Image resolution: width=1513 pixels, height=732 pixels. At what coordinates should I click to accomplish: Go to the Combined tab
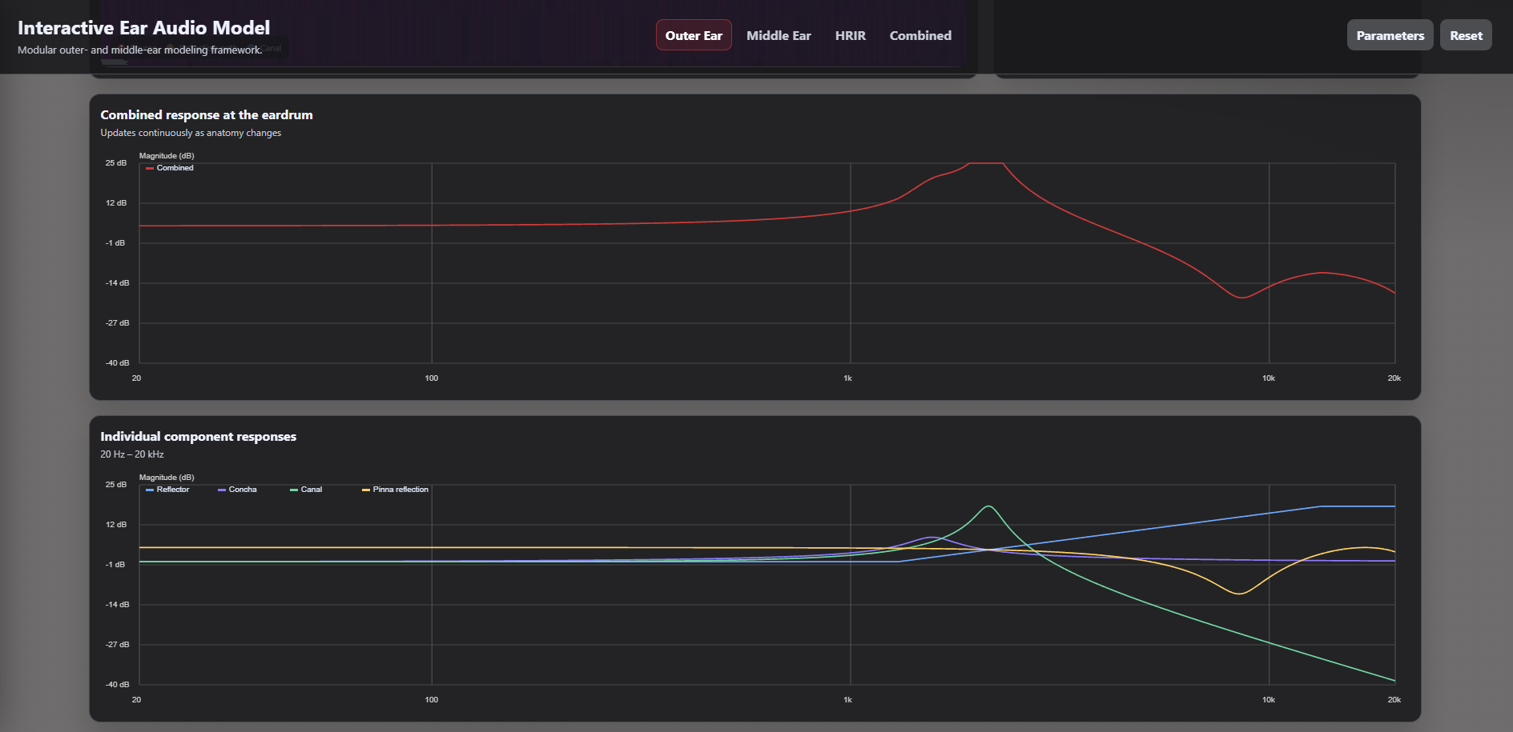920,35
